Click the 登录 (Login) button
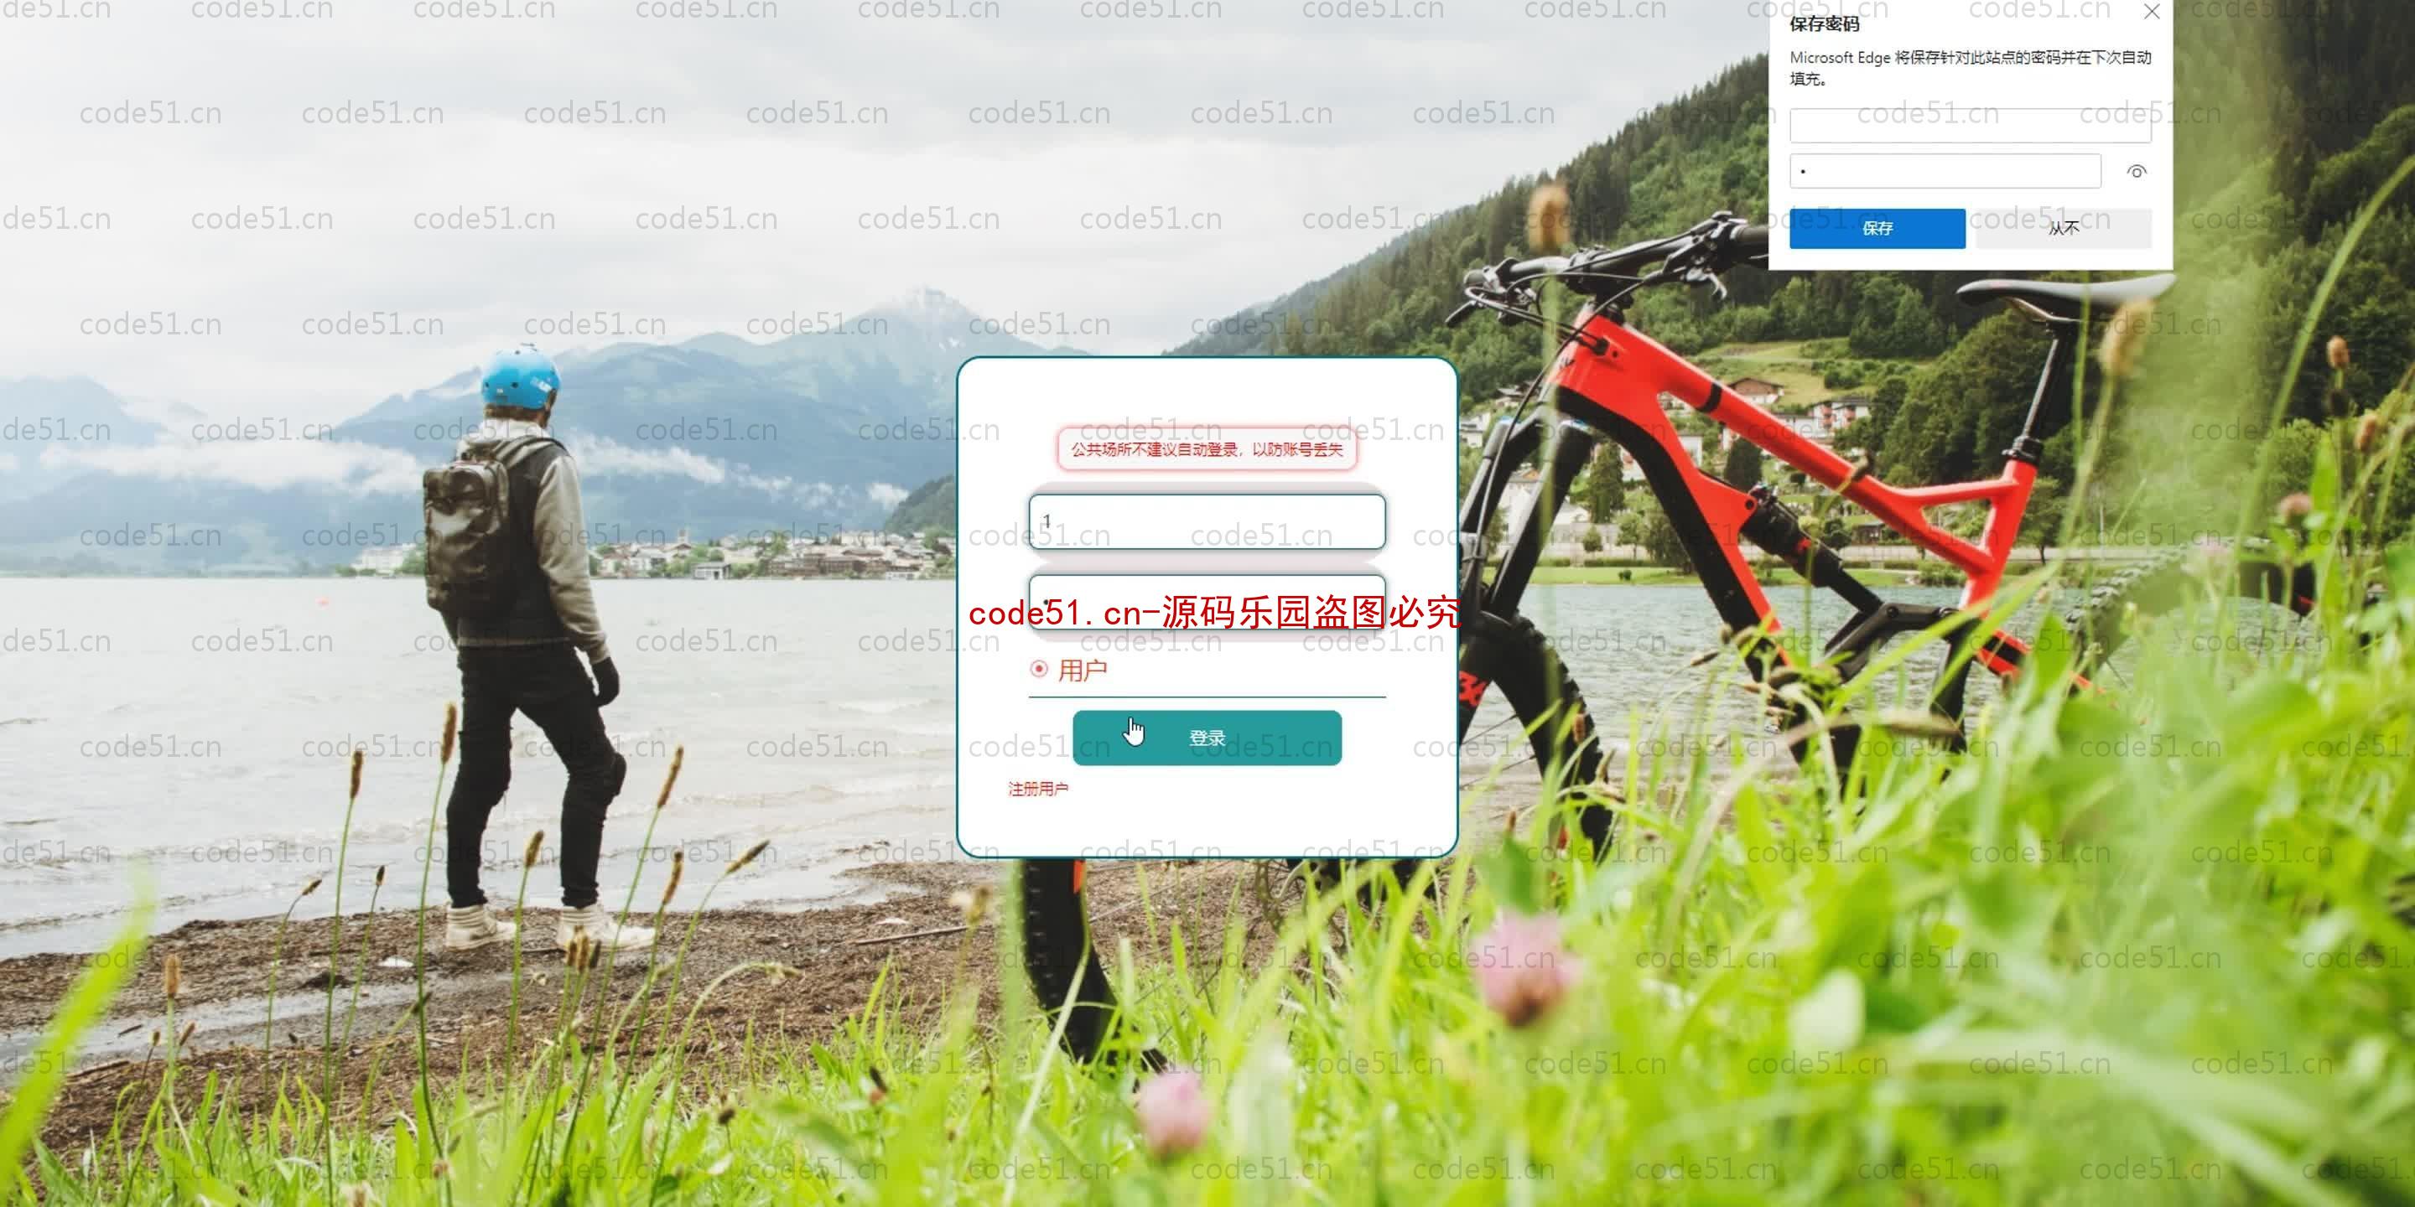 coord(1206,738)
